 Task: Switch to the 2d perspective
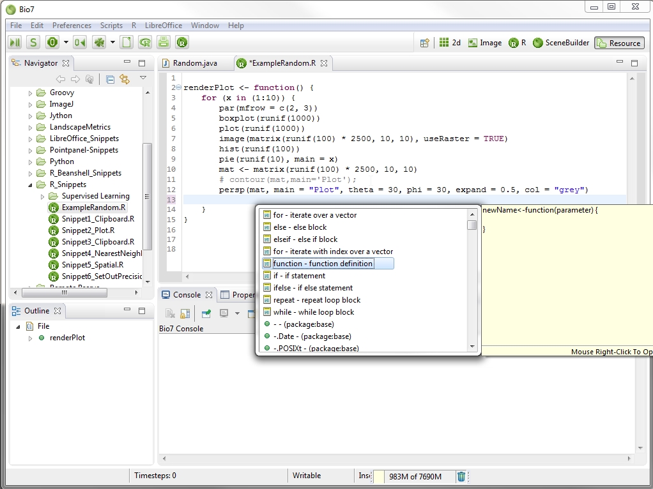pos(450,43)
